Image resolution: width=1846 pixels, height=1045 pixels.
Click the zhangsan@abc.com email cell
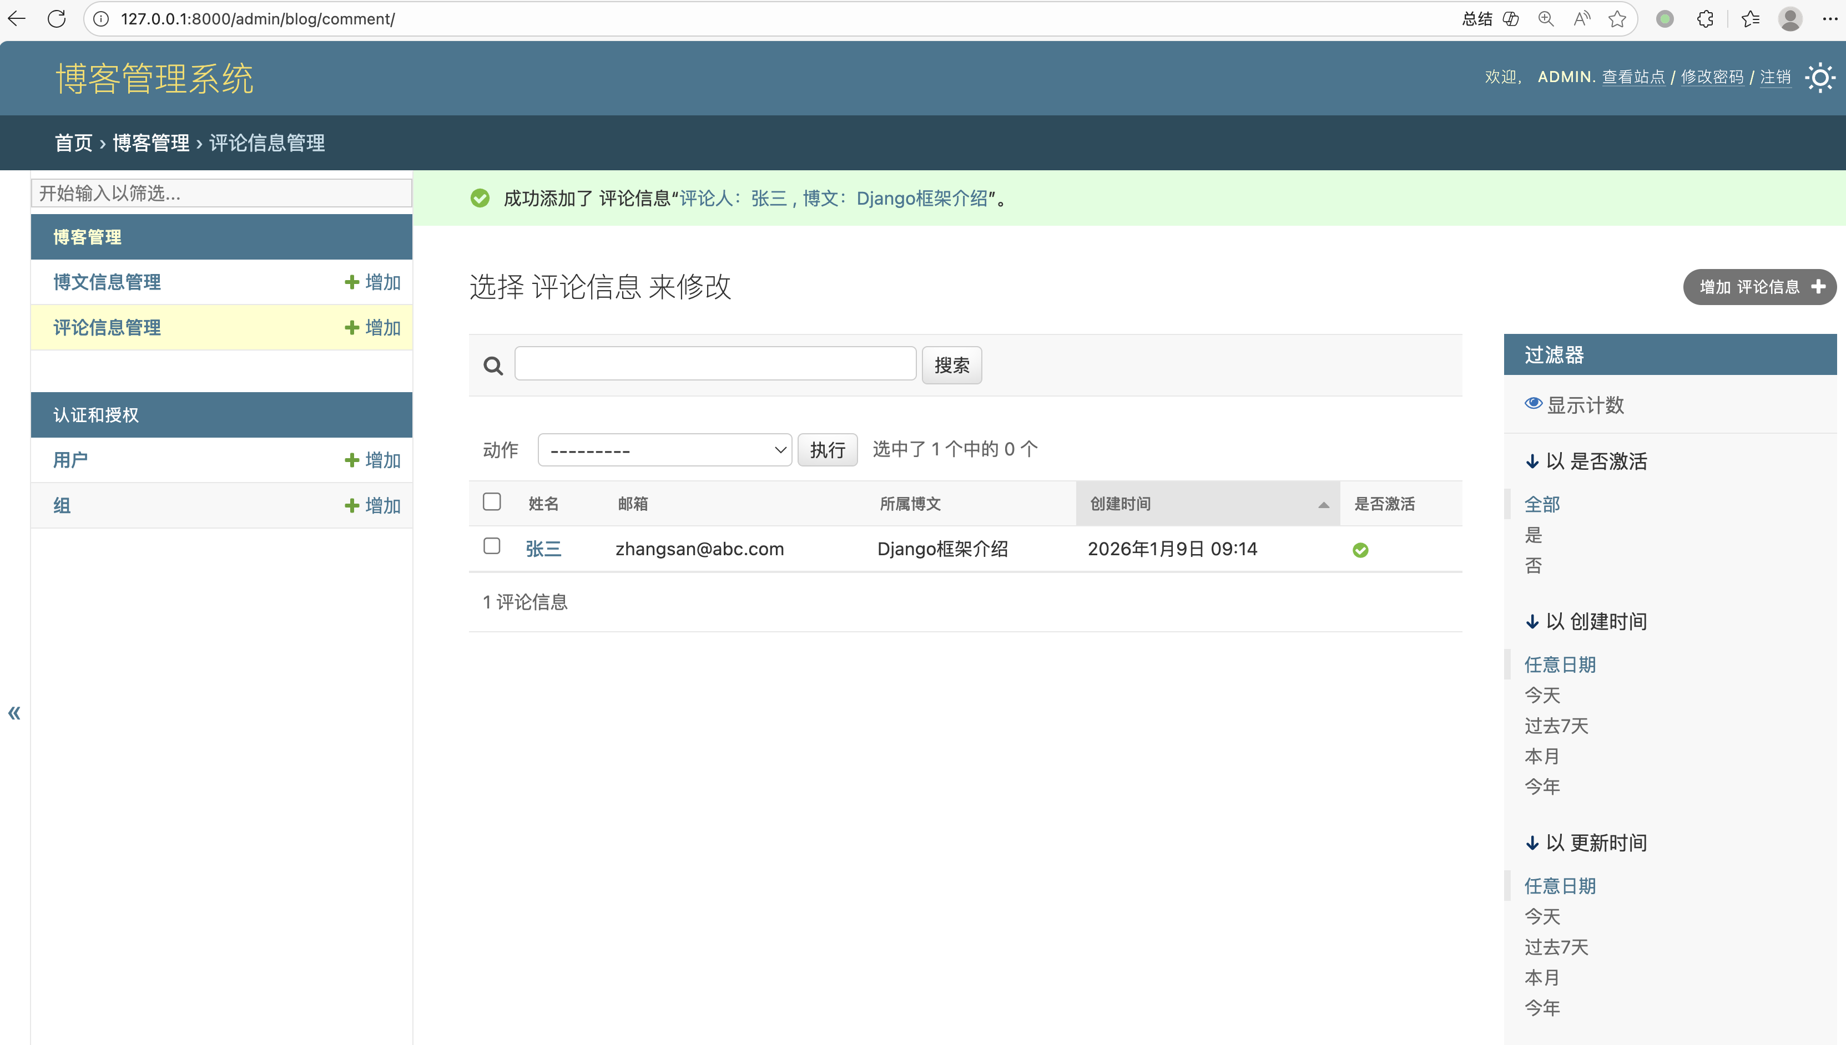tap(699, 549)
